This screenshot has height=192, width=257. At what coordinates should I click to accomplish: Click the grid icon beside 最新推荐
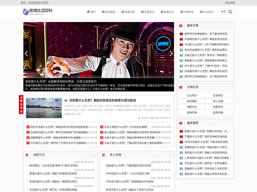tap(181, 123)
